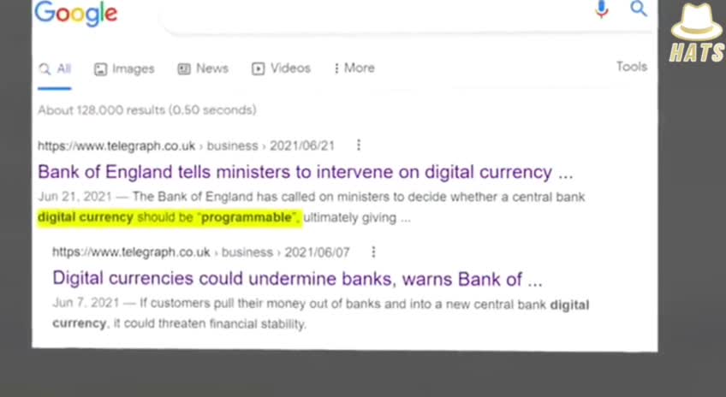
Task: Select the News results tab
Action: [203, 68]
